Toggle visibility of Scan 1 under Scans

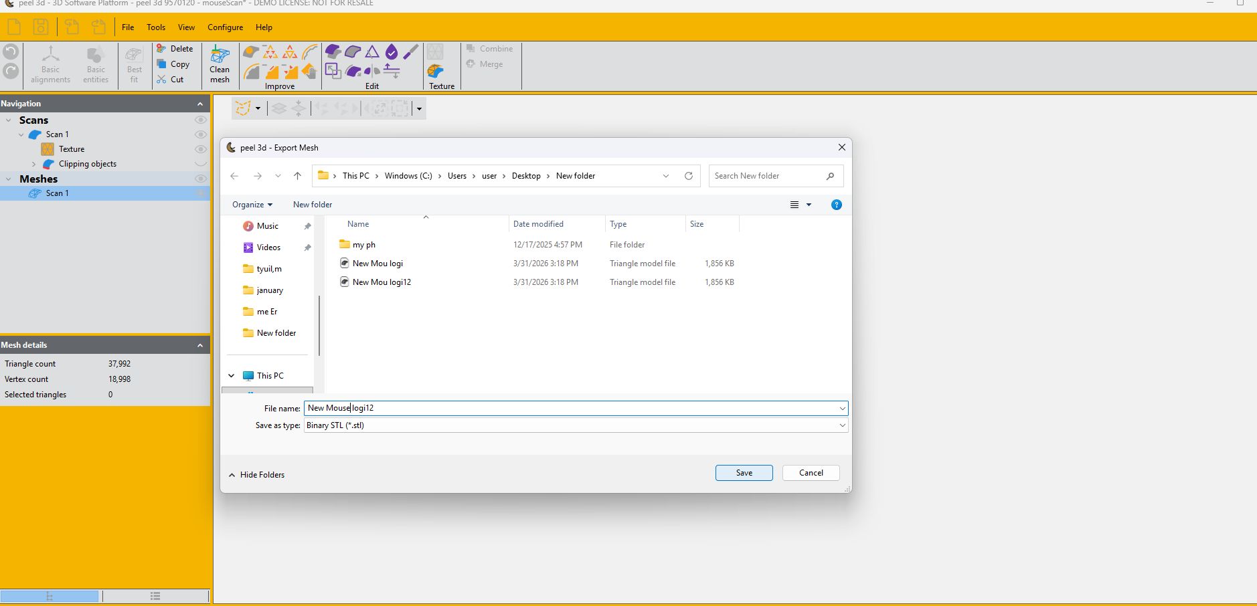click(x=201, y=134)
